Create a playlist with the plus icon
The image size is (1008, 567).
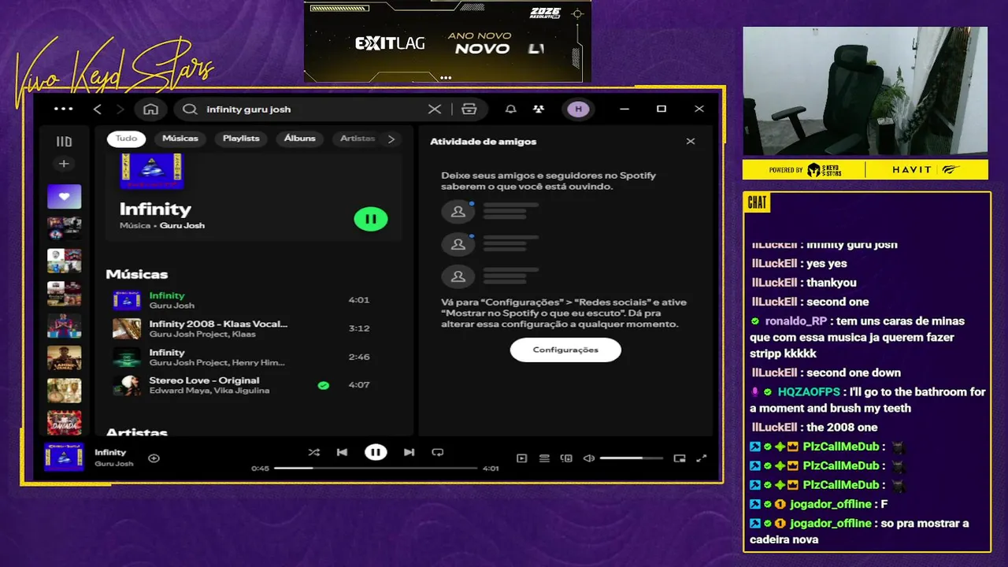point(64,164)
